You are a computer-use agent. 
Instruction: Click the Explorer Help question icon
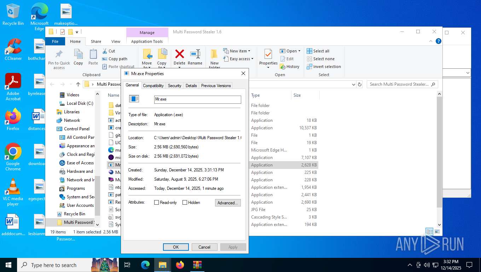[x=439, y=41]
